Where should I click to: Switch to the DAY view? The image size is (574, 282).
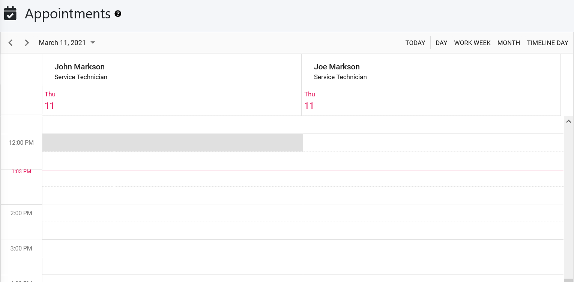click(441, 42)
